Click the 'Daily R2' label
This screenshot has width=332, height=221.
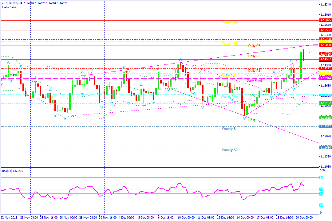254,56
